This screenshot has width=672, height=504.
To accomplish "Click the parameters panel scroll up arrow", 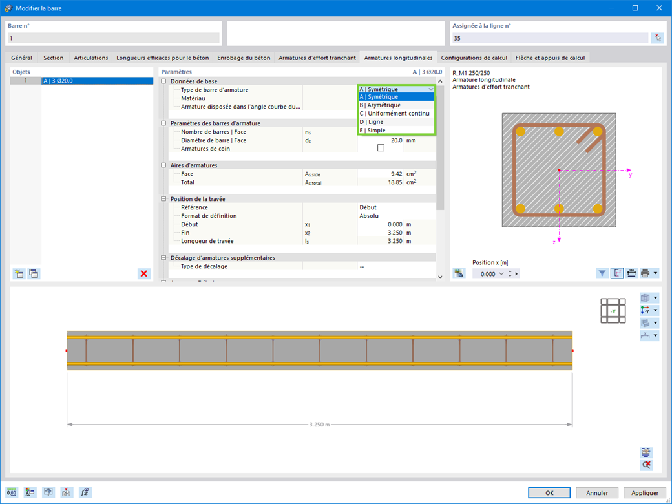I will [440, 81].
